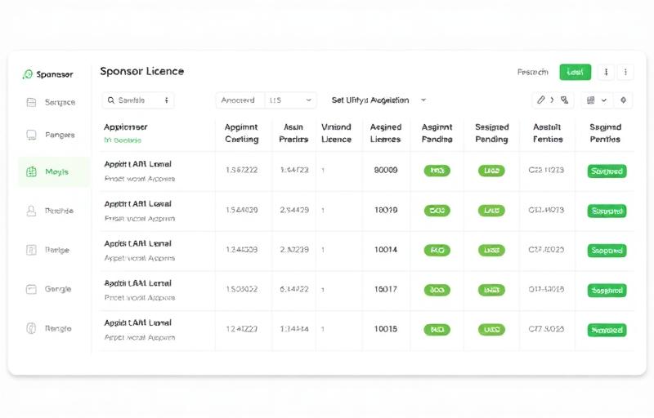654x418 pixels.
Task: Click into the Samfsle search field
Action: coord(137,100)
